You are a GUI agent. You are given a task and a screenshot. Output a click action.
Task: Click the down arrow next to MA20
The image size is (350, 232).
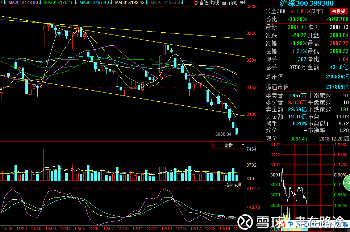pyautogui.click(x=40, y=3)
